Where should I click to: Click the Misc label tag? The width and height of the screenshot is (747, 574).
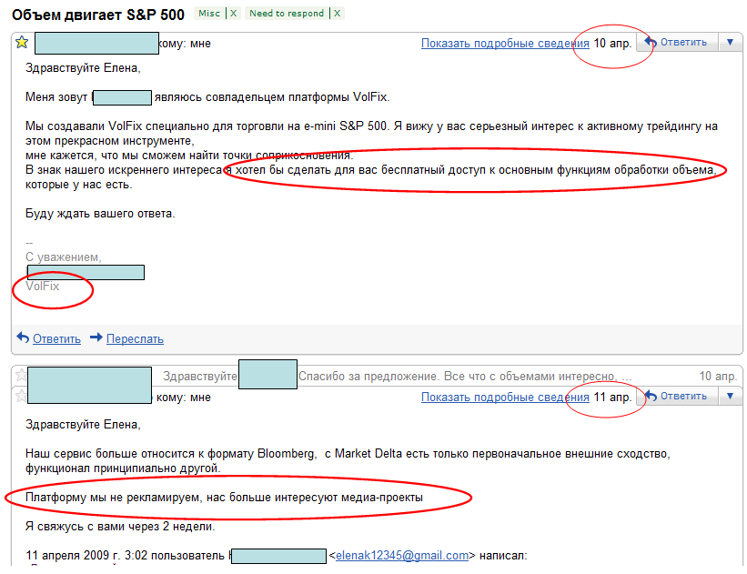tap(209, 14)
